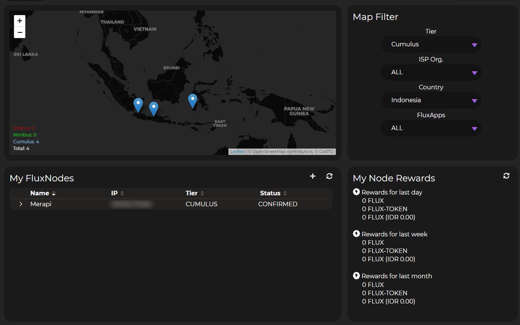Screen dimensions: 520x325
Task: Click the Nimbus: 0 legend entry
Action: 25,135
